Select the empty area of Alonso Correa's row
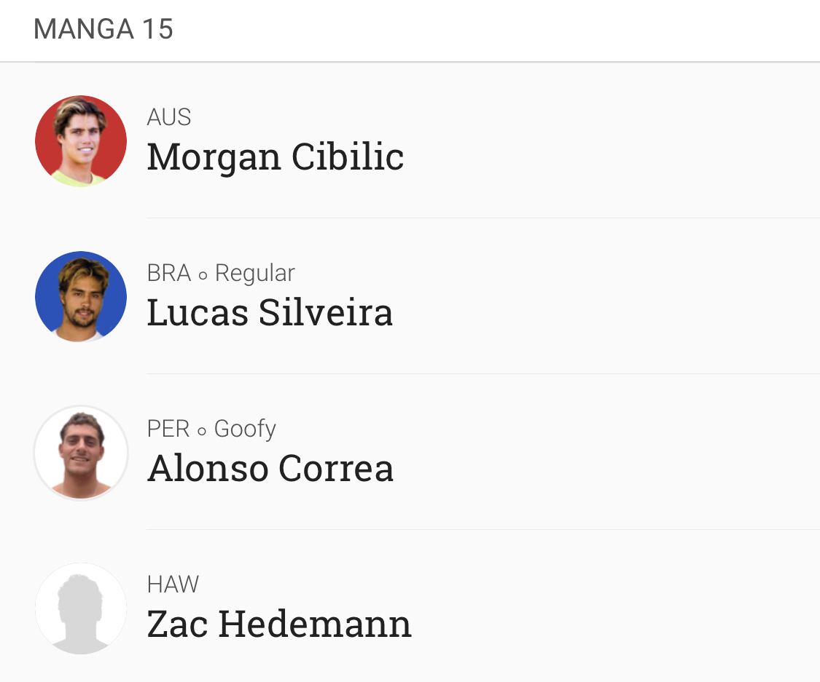This screenshot has width=820, height=682. point(606,453)
